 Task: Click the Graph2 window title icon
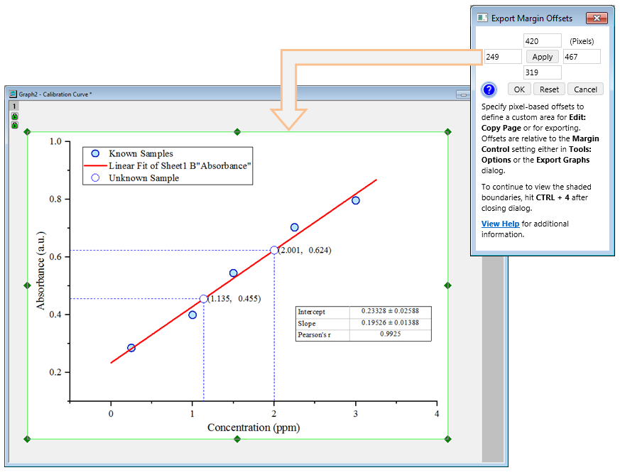pos(12,94)
